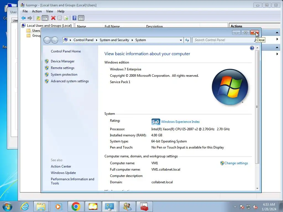Screen dimensions: 283x212
Task: Click the Control Panel taskbar button
Action: click(x=109, y=206)
